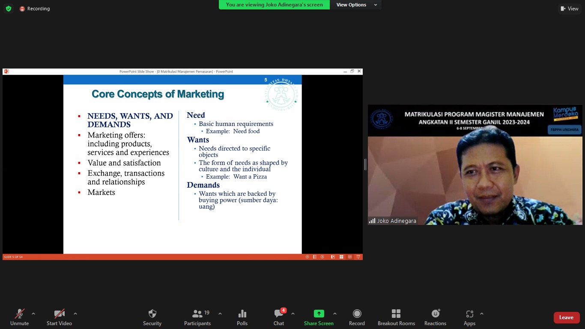
Task: Open the Apps panel
Action: coord(469,317)
